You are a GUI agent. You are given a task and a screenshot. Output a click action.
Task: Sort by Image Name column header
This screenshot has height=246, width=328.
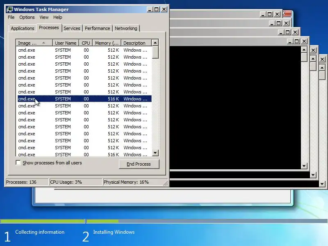point(34,43)
